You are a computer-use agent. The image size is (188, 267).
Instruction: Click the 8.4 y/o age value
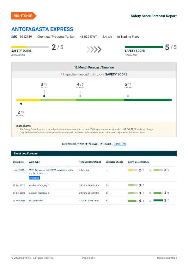click(x=107, y=36)
